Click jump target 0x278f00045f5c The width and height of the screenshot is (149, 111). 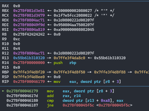pyautogui.click(x=78, y=105)
